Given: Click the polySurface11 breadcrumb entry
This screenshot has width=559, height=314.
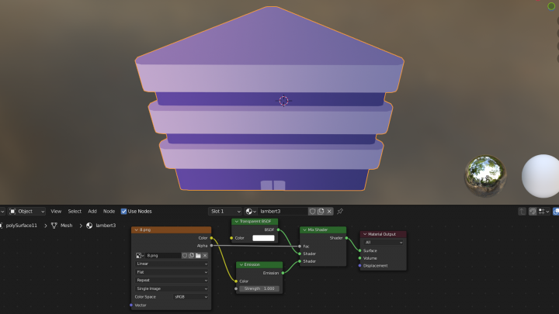Looking at the screenshot, I should click(22, 226).
